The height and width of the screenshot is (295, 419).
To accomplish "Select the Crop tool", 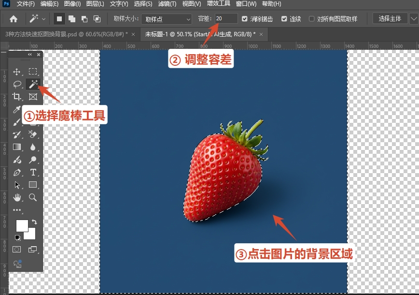I will [17, 96].
